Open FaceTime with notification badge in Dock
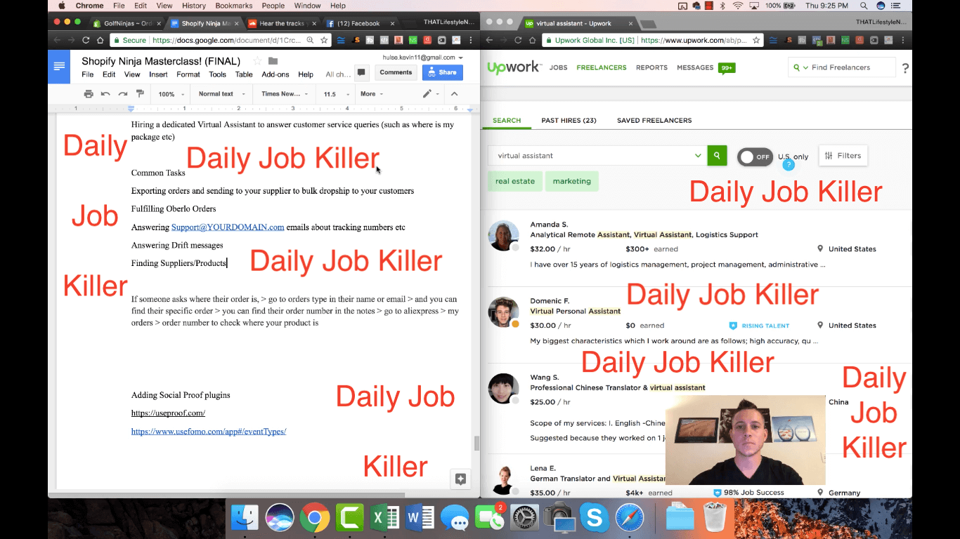This screenshot has height=539, width=960. pyautogui.click(x=490, y=519)
